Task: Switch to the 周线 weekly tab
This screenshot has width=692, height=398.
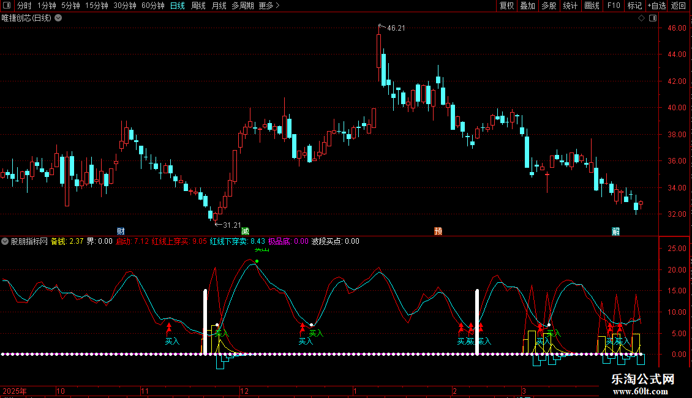Action: click(198, 6)
